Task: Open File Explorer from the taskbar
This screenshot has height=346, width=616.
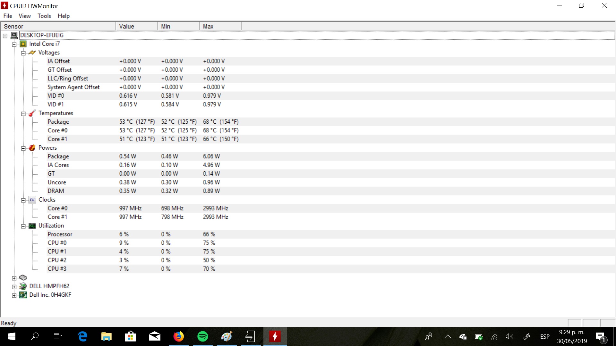Action: [x=107, y=336]
